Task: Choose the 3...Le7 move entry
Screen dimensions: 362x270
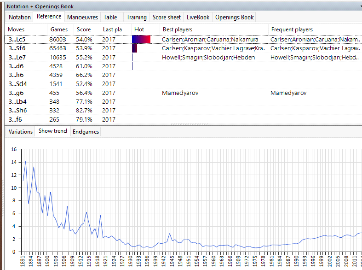Action: tap(17, 58)
